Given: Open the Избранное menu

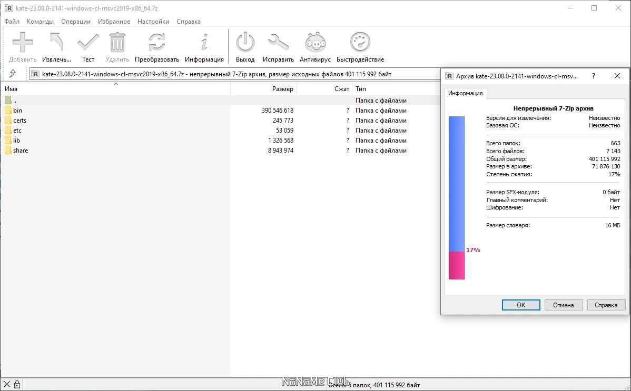Looking at the screenshot, I should point(114,22).
